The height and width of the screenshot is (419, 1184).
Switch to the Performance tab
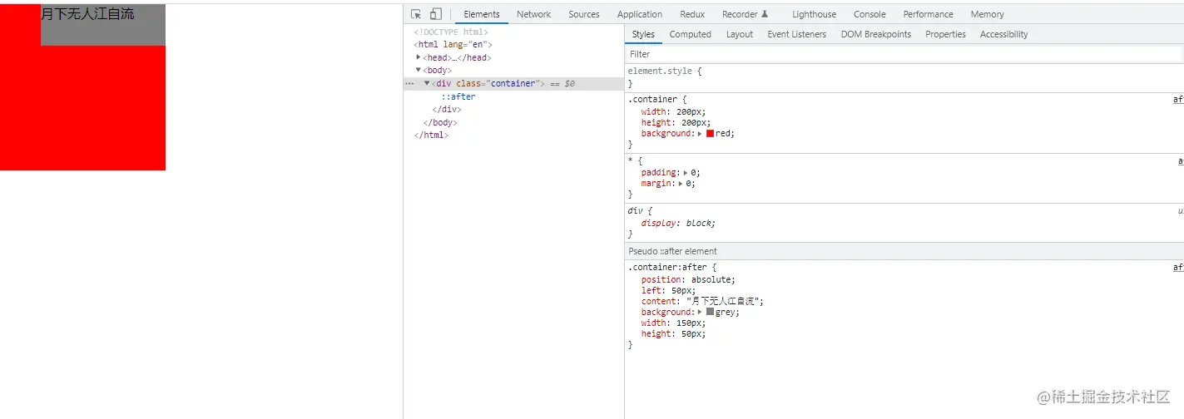click(928, 14)
